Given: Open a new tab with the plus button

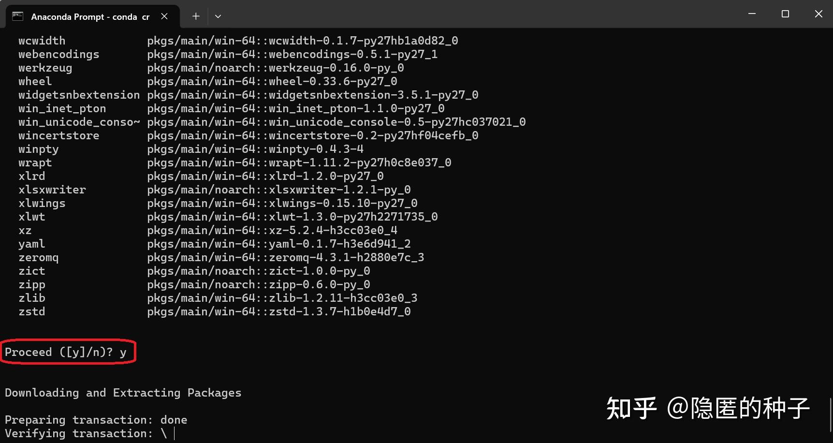Looking at the screenshot, I should click(195, 16).
